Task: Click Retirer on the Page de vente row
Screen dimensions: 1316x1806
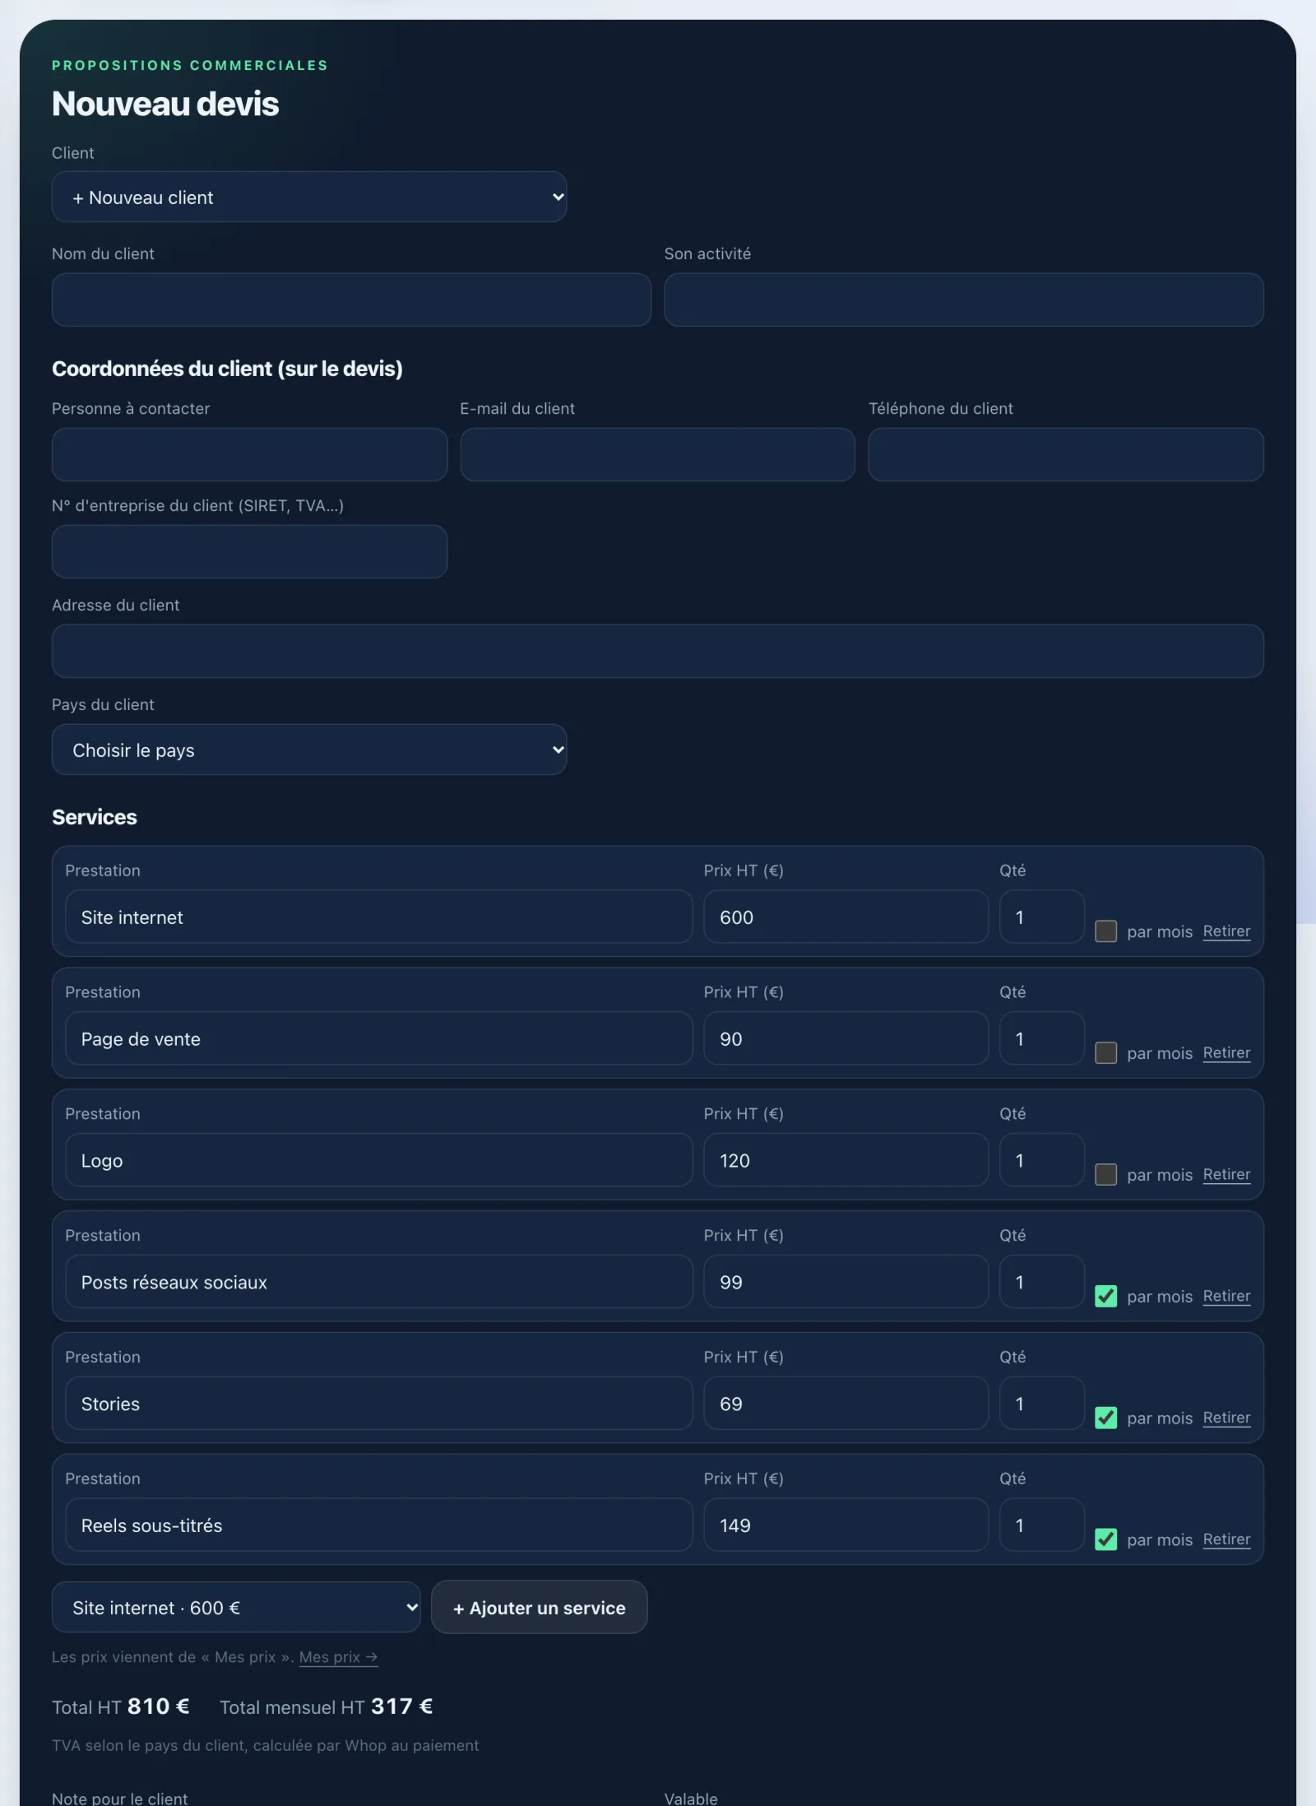Action: (1226, 1053)
